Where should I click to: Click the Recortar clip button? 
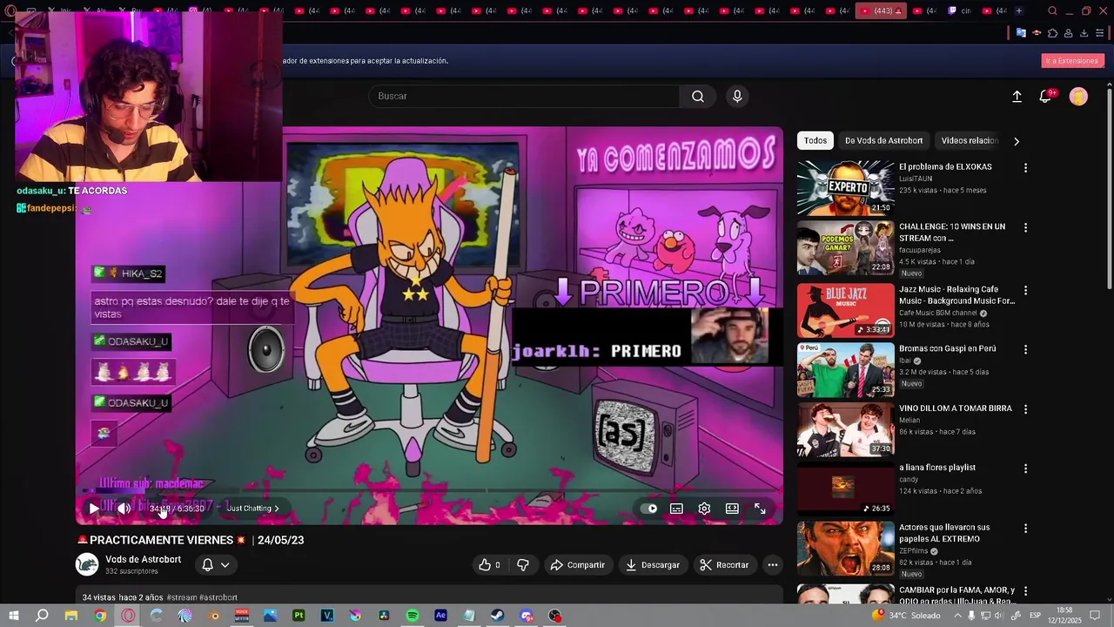pos(724,565)
